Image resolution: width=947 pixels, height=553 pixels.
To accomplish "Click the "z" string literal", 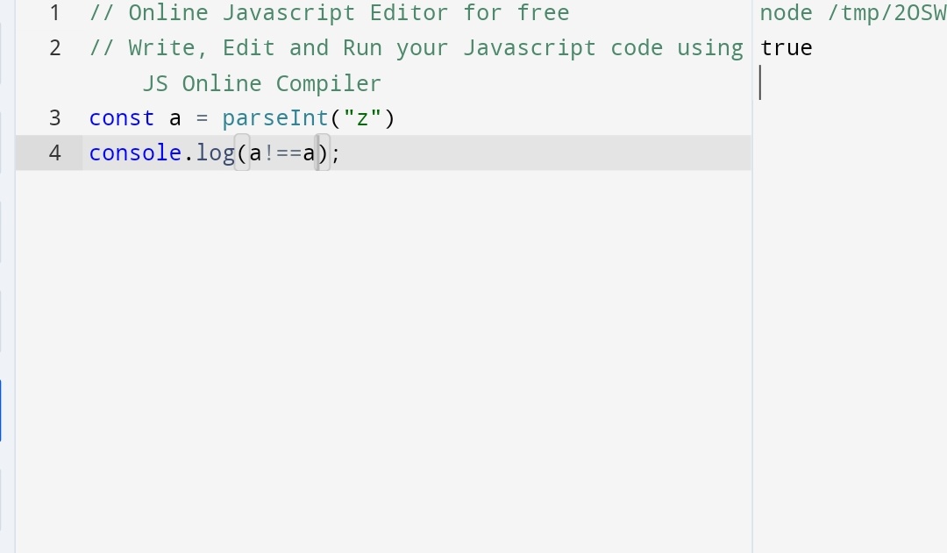I will pos(362,117).
